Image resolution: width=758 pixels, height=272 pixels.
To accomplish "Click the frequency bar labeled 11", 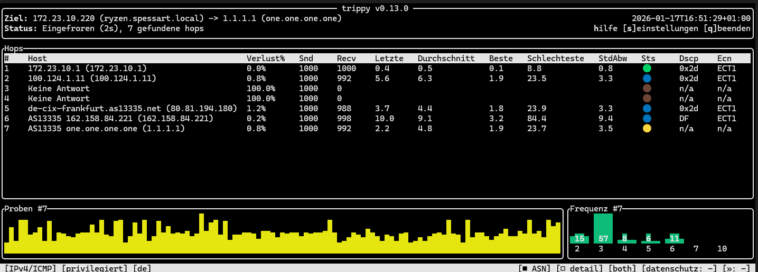I will (675, 239).
